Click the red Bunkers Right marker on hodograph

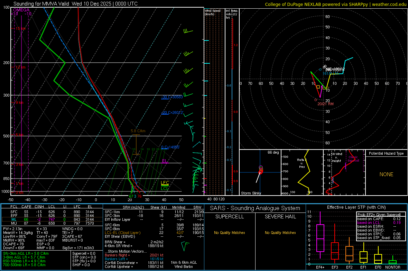pyautogui.click(x=316, y=100)
